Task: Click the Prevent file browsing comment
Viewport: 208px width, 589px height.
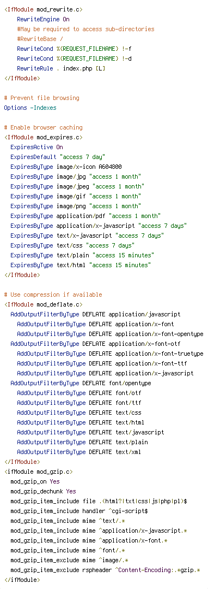Action: pyautogui.click(x=41, y=98)
